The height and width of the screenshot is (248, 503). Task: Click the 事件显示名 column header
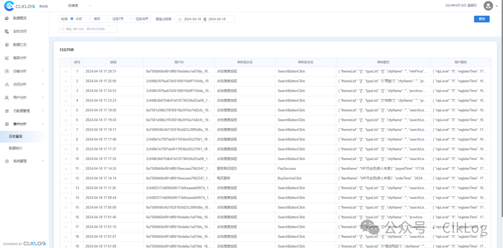[245, 62]
